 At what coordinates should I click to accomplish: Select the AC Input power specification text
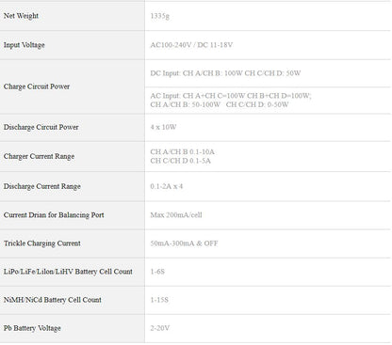coord(231,100)
